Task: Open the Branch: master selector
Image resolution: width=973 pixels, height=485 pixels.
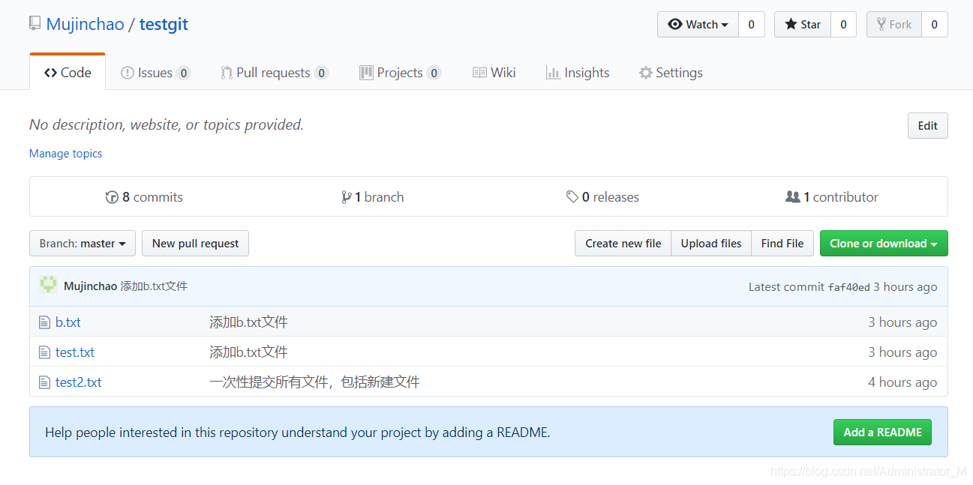Action: click(x=83, y=243)
